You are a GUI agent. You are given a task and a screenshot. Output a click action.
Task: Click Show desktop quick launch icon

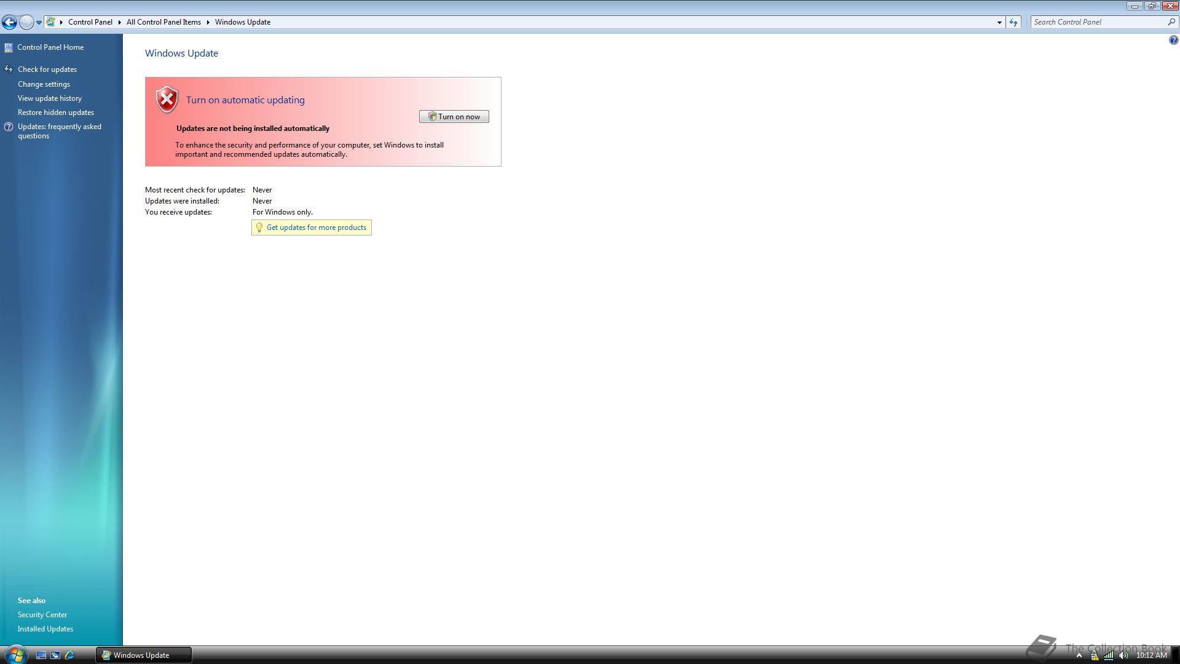41,655
